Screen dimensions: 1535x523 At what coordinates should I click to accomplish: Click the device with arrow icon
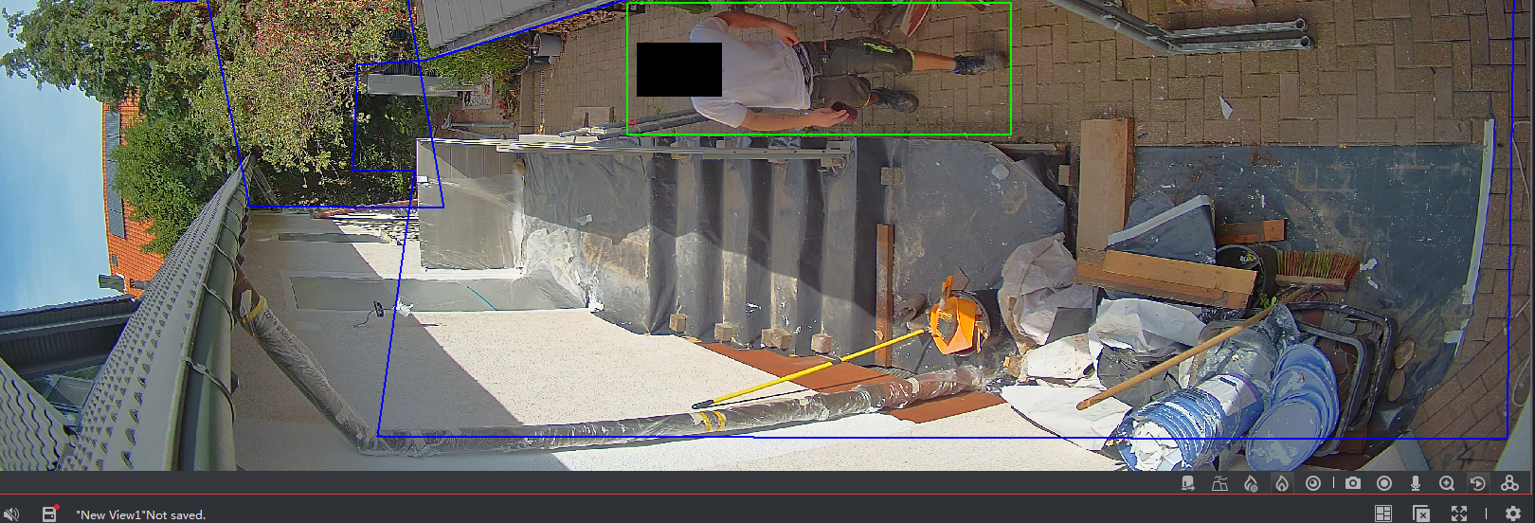pos(1188,483)
